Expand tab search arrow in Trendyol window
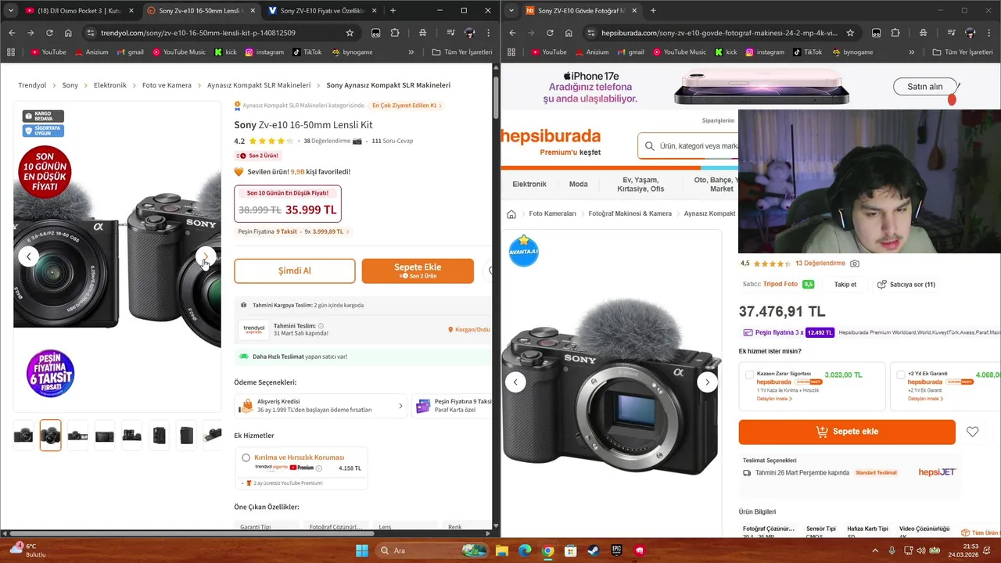Screen dimensions: 1001x563 [x=10, y=10]
